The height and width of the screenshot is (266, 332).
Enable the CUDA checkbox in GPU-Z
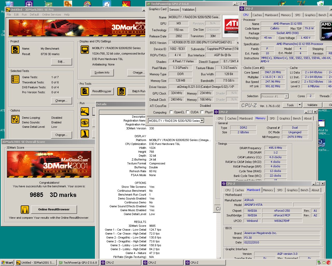pos(188,112)
